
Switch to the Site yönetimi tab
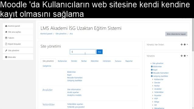point(48,61)
